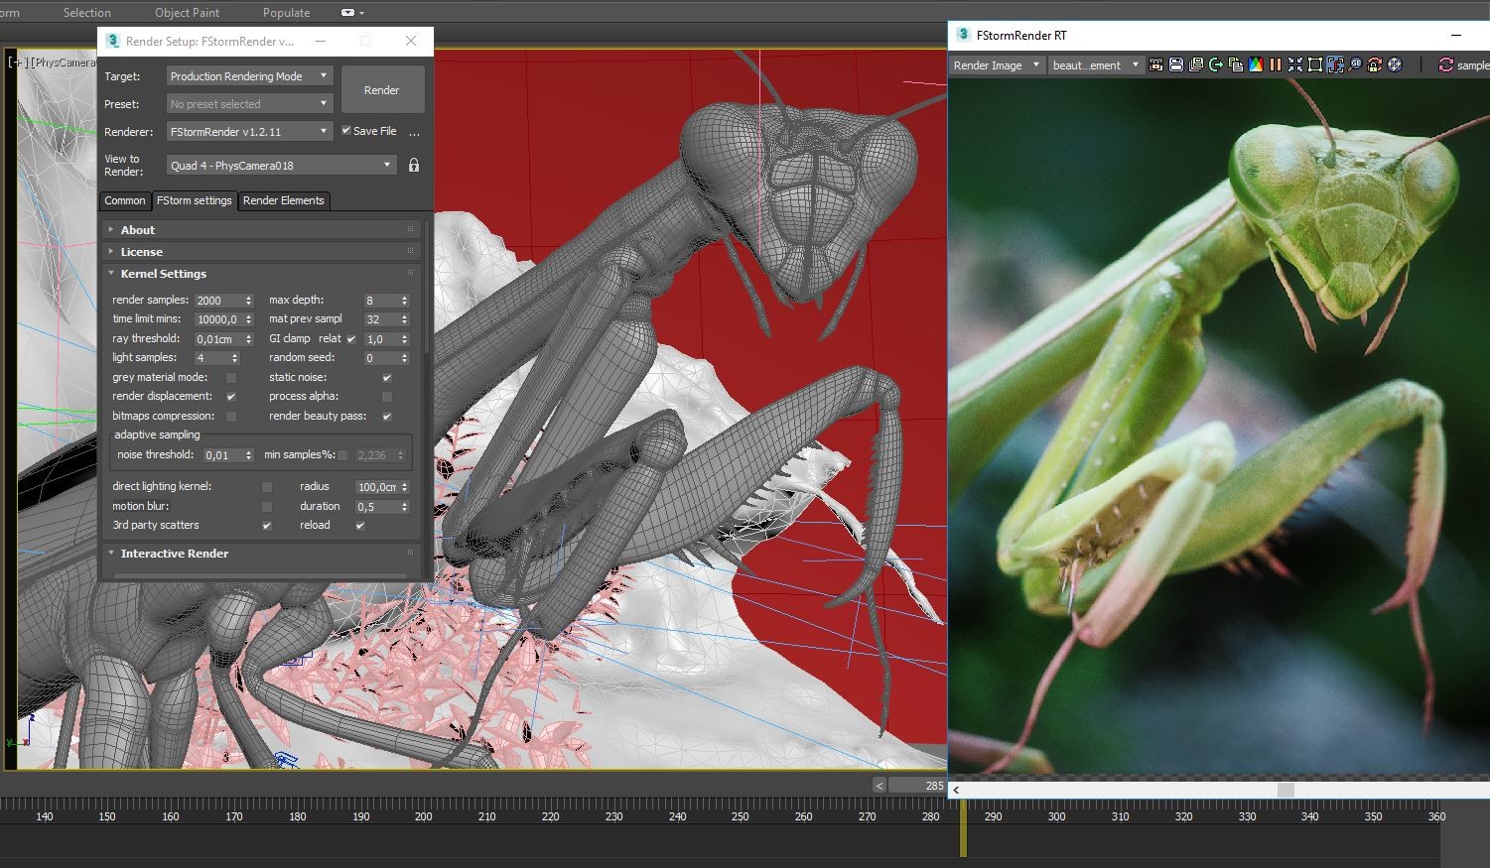Click the timeline frame slider at 285
This screenshot has width=1490, height=868.
(x=916, y=786)
